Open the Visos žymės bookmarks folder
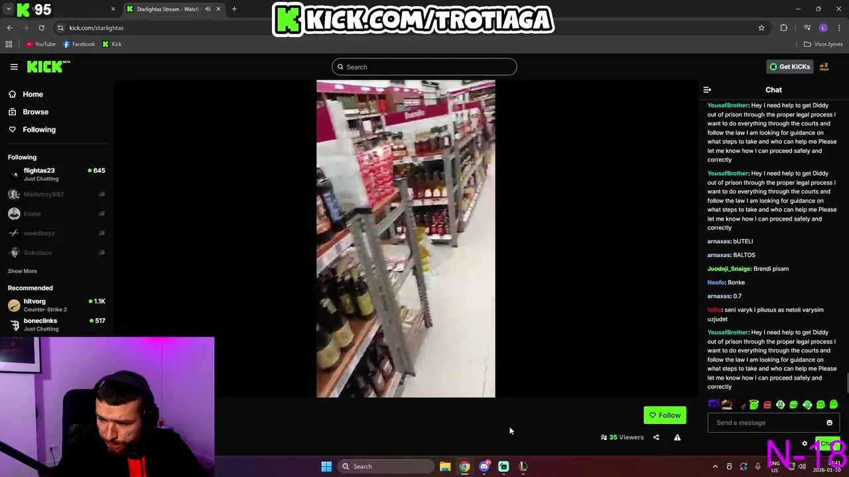The height and width of the screenshot is (477, 849). [822, 44]
